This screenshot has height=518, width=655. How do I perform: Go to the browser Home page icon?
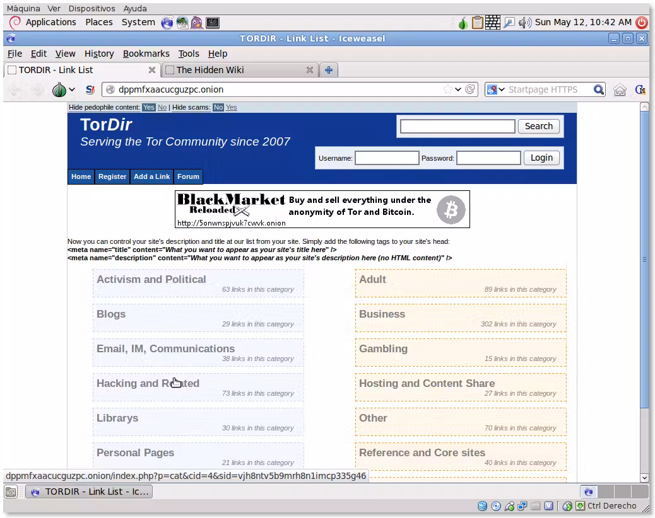coord(620,89)
